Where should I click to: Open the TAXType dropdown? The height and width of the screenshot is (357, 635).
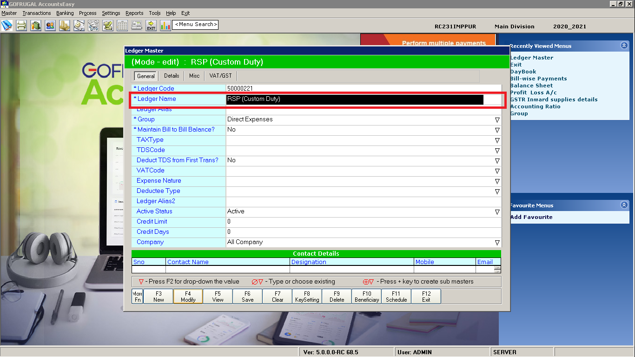pos(497,140)
